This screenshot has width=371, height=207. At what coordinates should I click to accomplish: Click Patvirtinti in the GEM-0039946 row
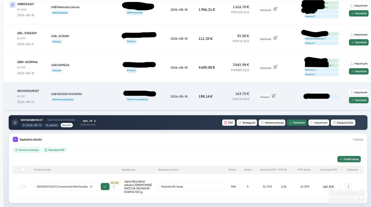coord(359,71)
